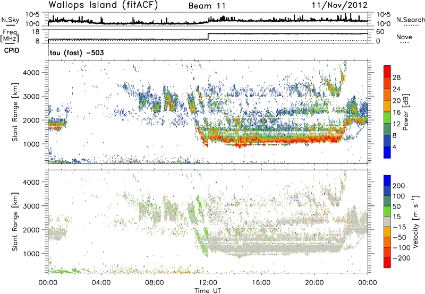Click the "Time UT" axis title
This screenshot has height=294, width=425.
pos(208,291)
